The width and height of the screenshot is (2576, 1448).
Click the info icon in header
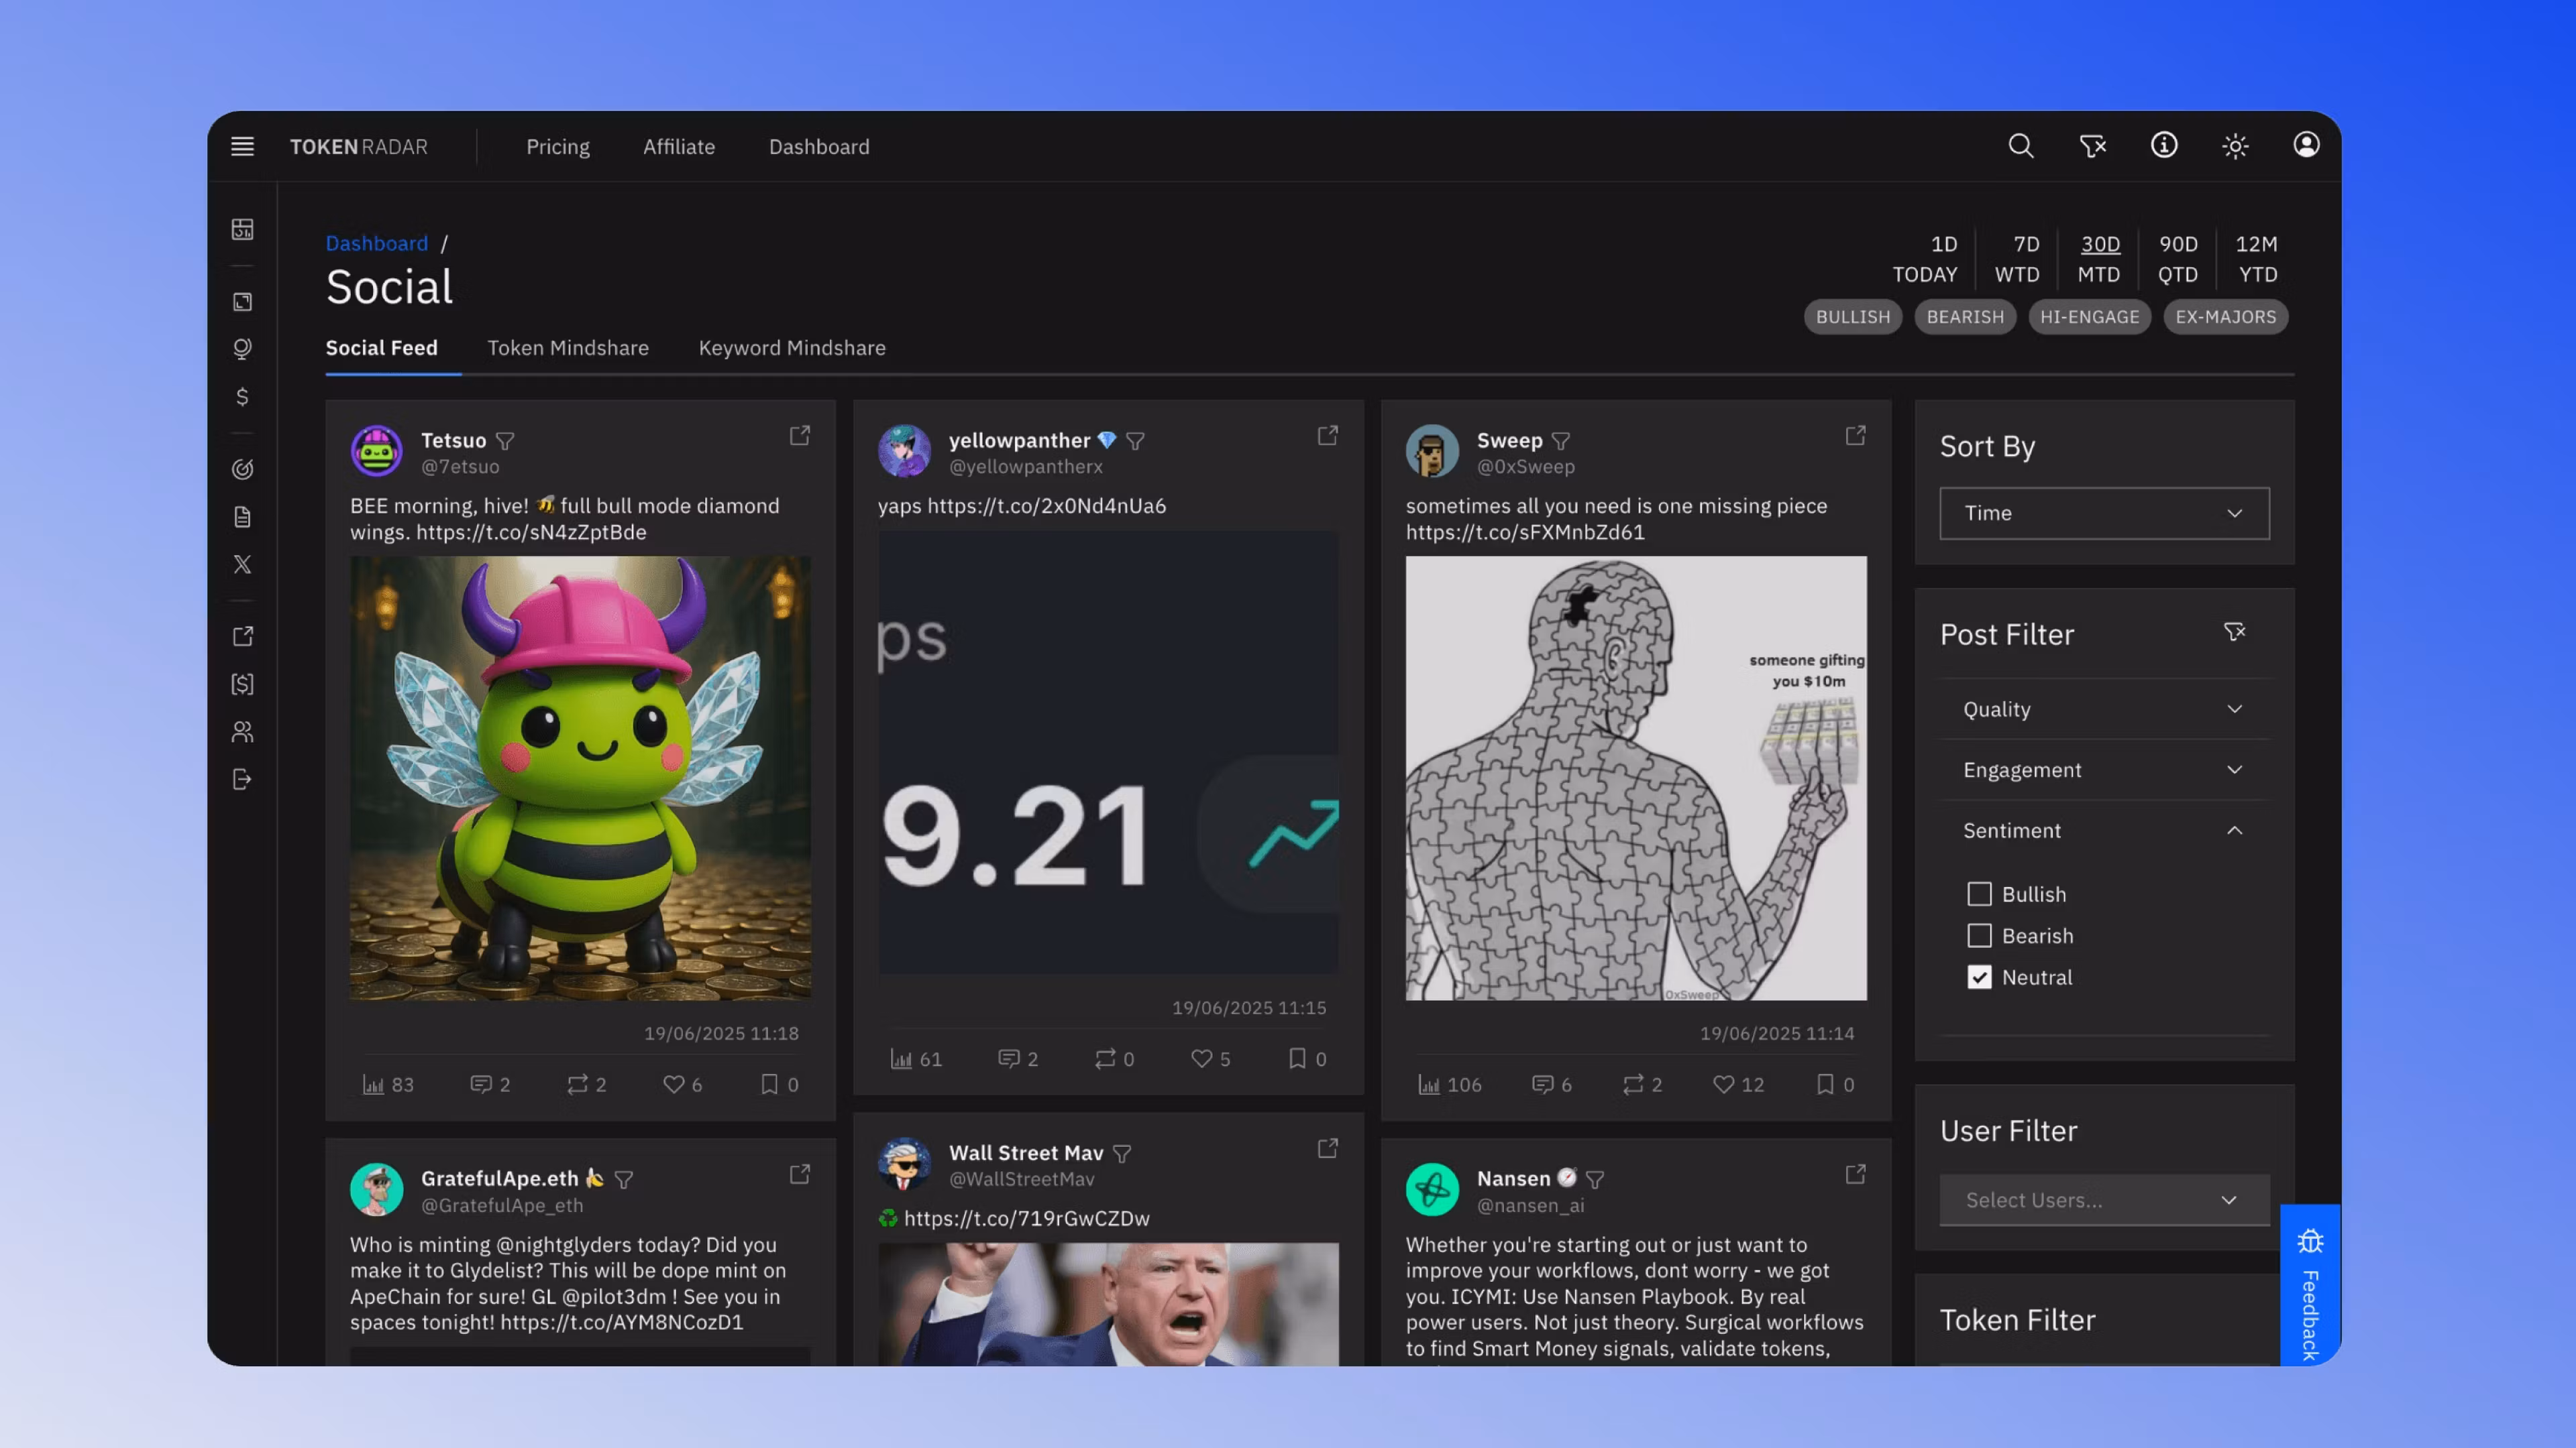tap(2164, 146)
